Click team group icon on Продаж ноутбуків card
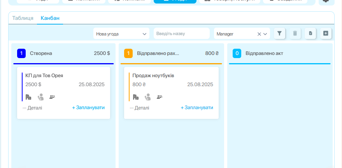 160,97
